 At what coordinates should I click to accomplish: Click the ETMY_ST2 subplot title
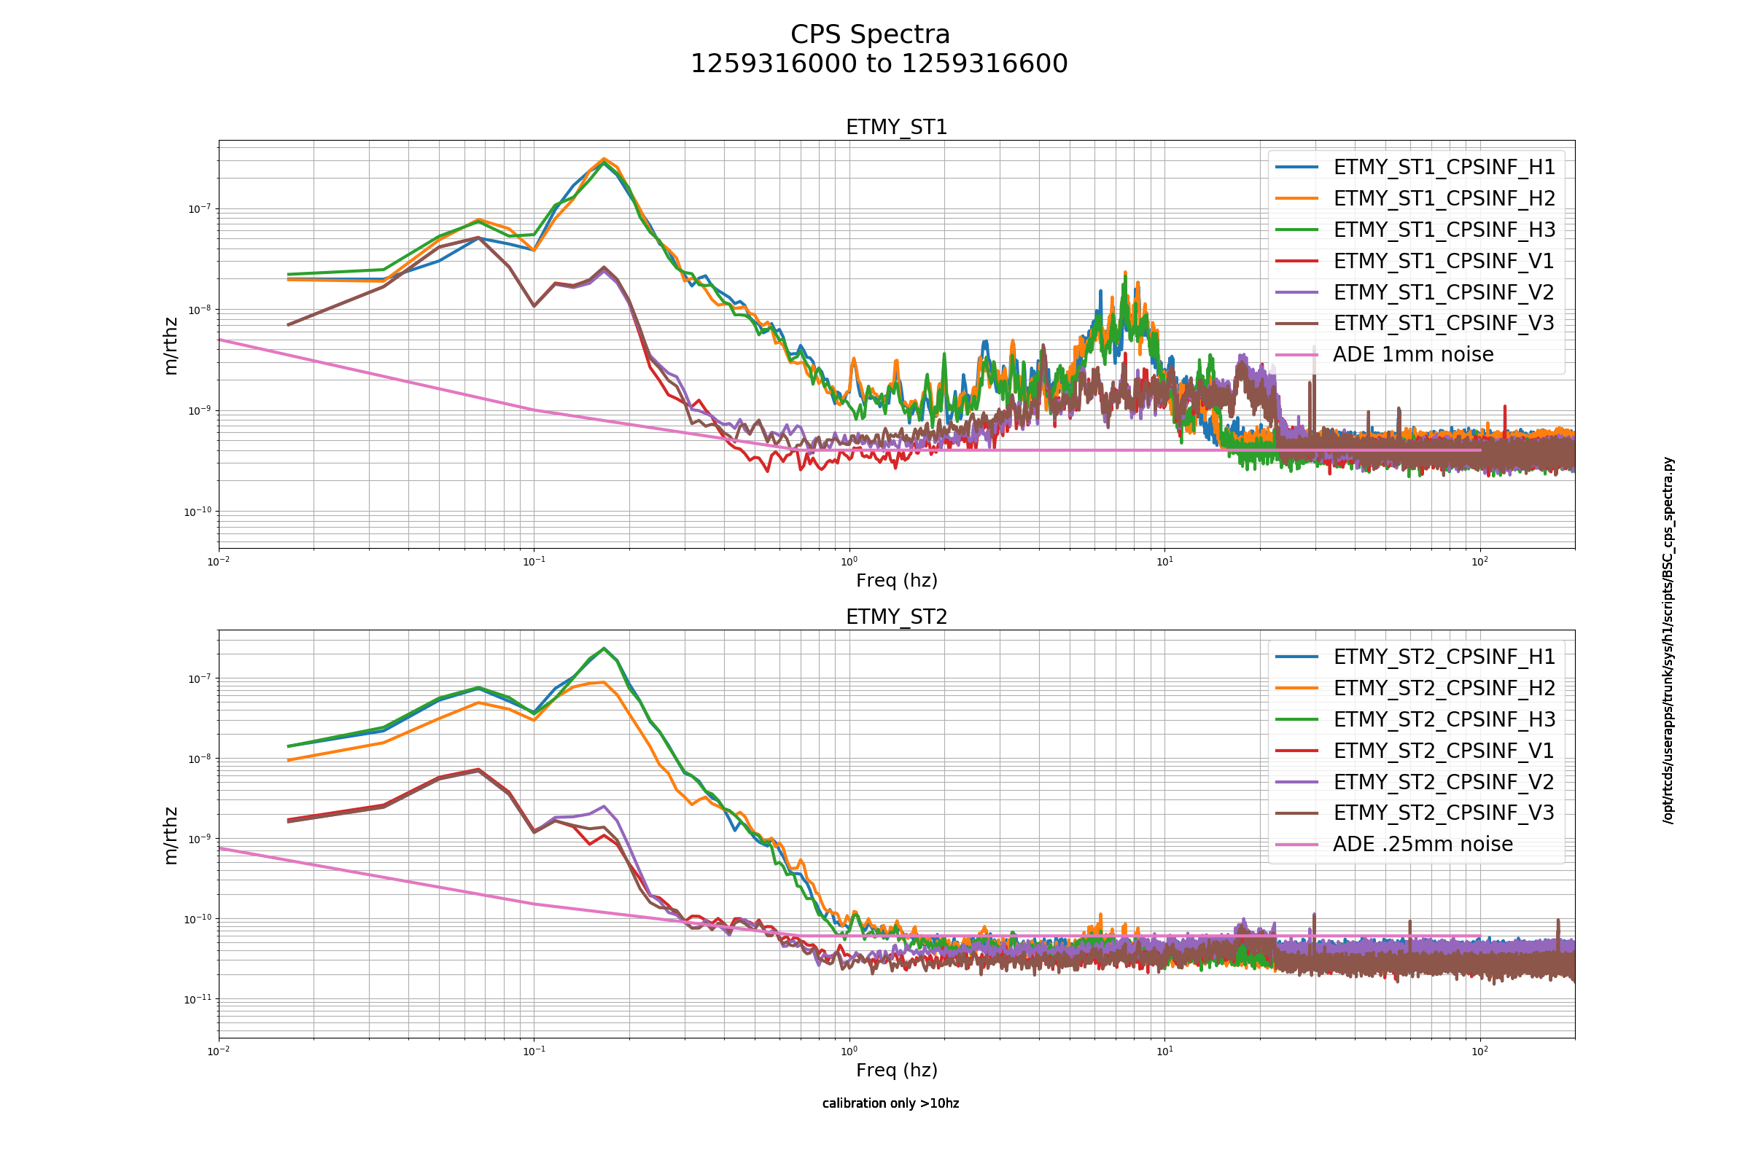(x=897, y=617)
